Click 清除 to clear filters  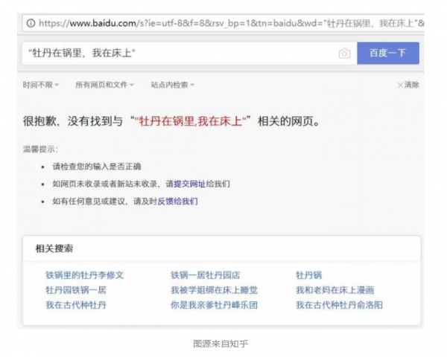tap(408, 85)
